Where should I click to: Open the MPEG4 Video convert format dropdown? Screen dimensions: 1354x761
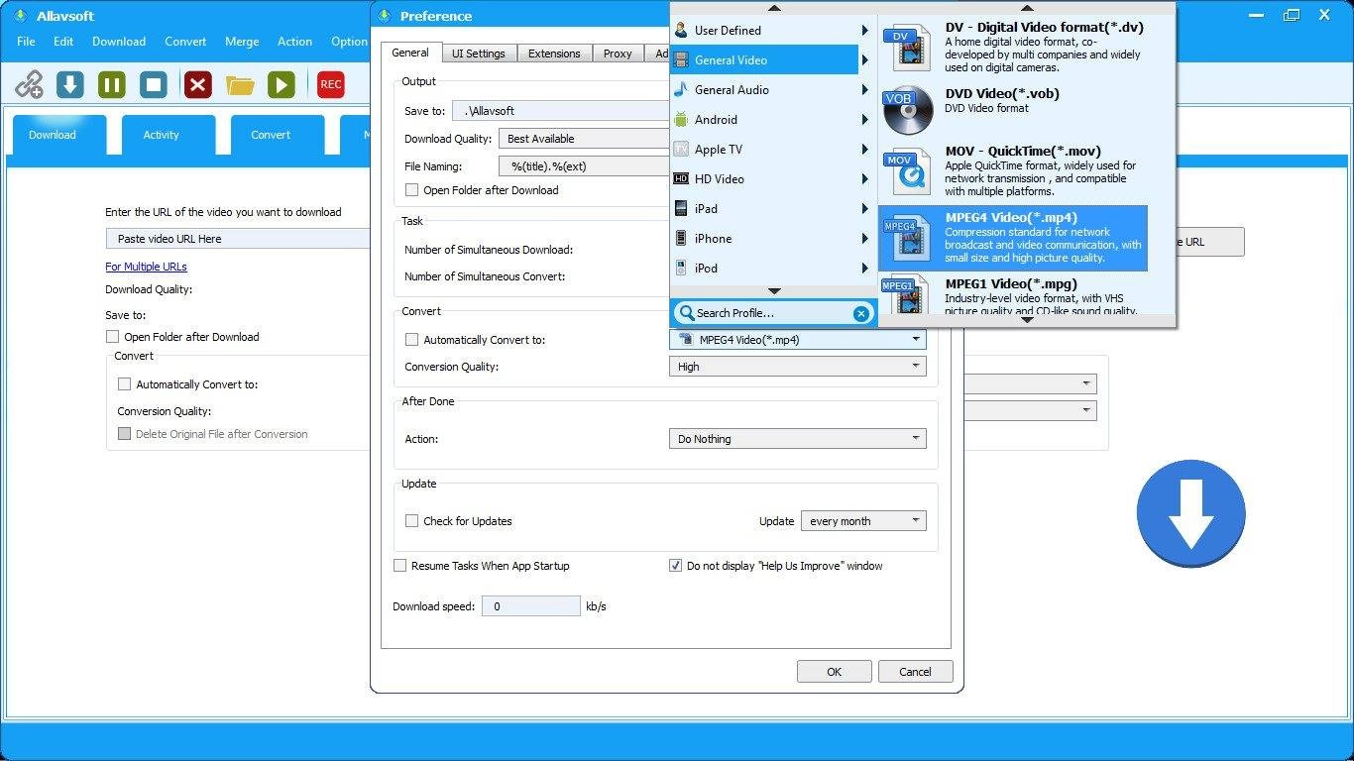tap(798, 340)
